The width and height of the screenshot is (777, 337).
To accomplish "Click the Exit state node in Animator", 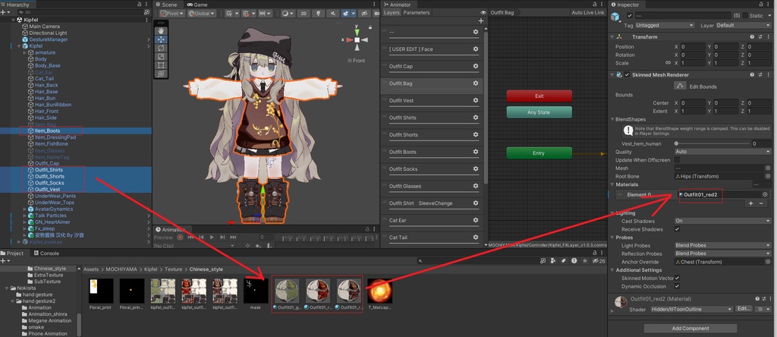I will (x=539, y=96).
